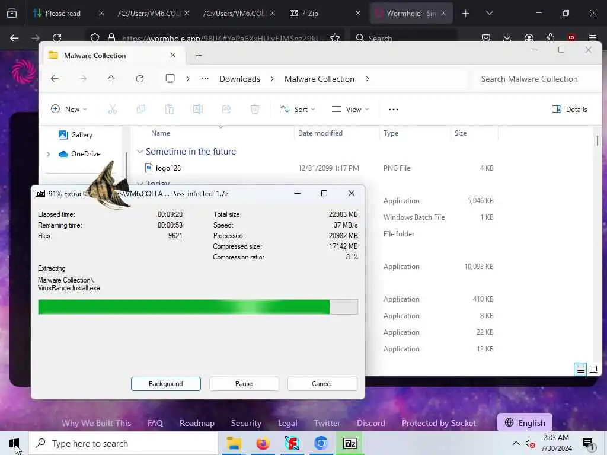Go up one folder level in Explorer
Screen dimensions: 607x455
(111, 79)
